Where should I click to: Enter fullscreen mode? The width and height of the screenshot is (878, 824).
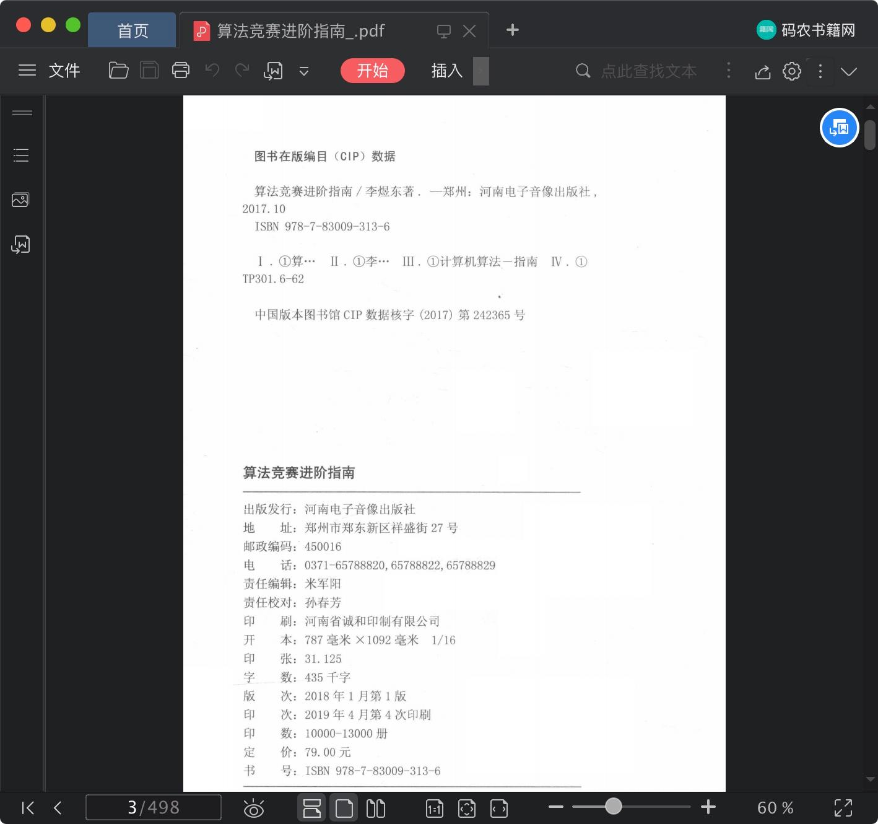pos(843,808)
